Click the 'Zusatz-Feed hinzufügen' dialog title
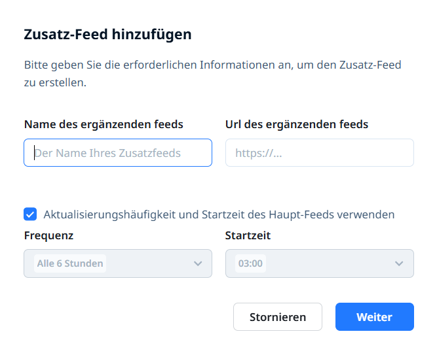Viewport: 437px width, 355px height. pyautogui.click(x=107, y=35)
